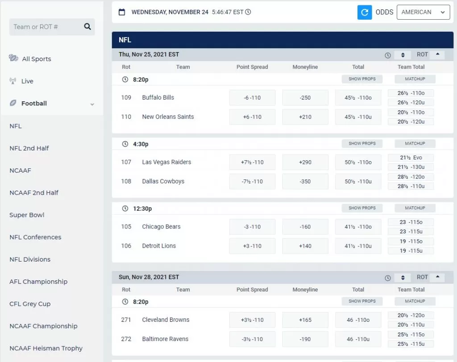Click the sort arrows in Sun, Nov 28 header

(x=403, y=278)
